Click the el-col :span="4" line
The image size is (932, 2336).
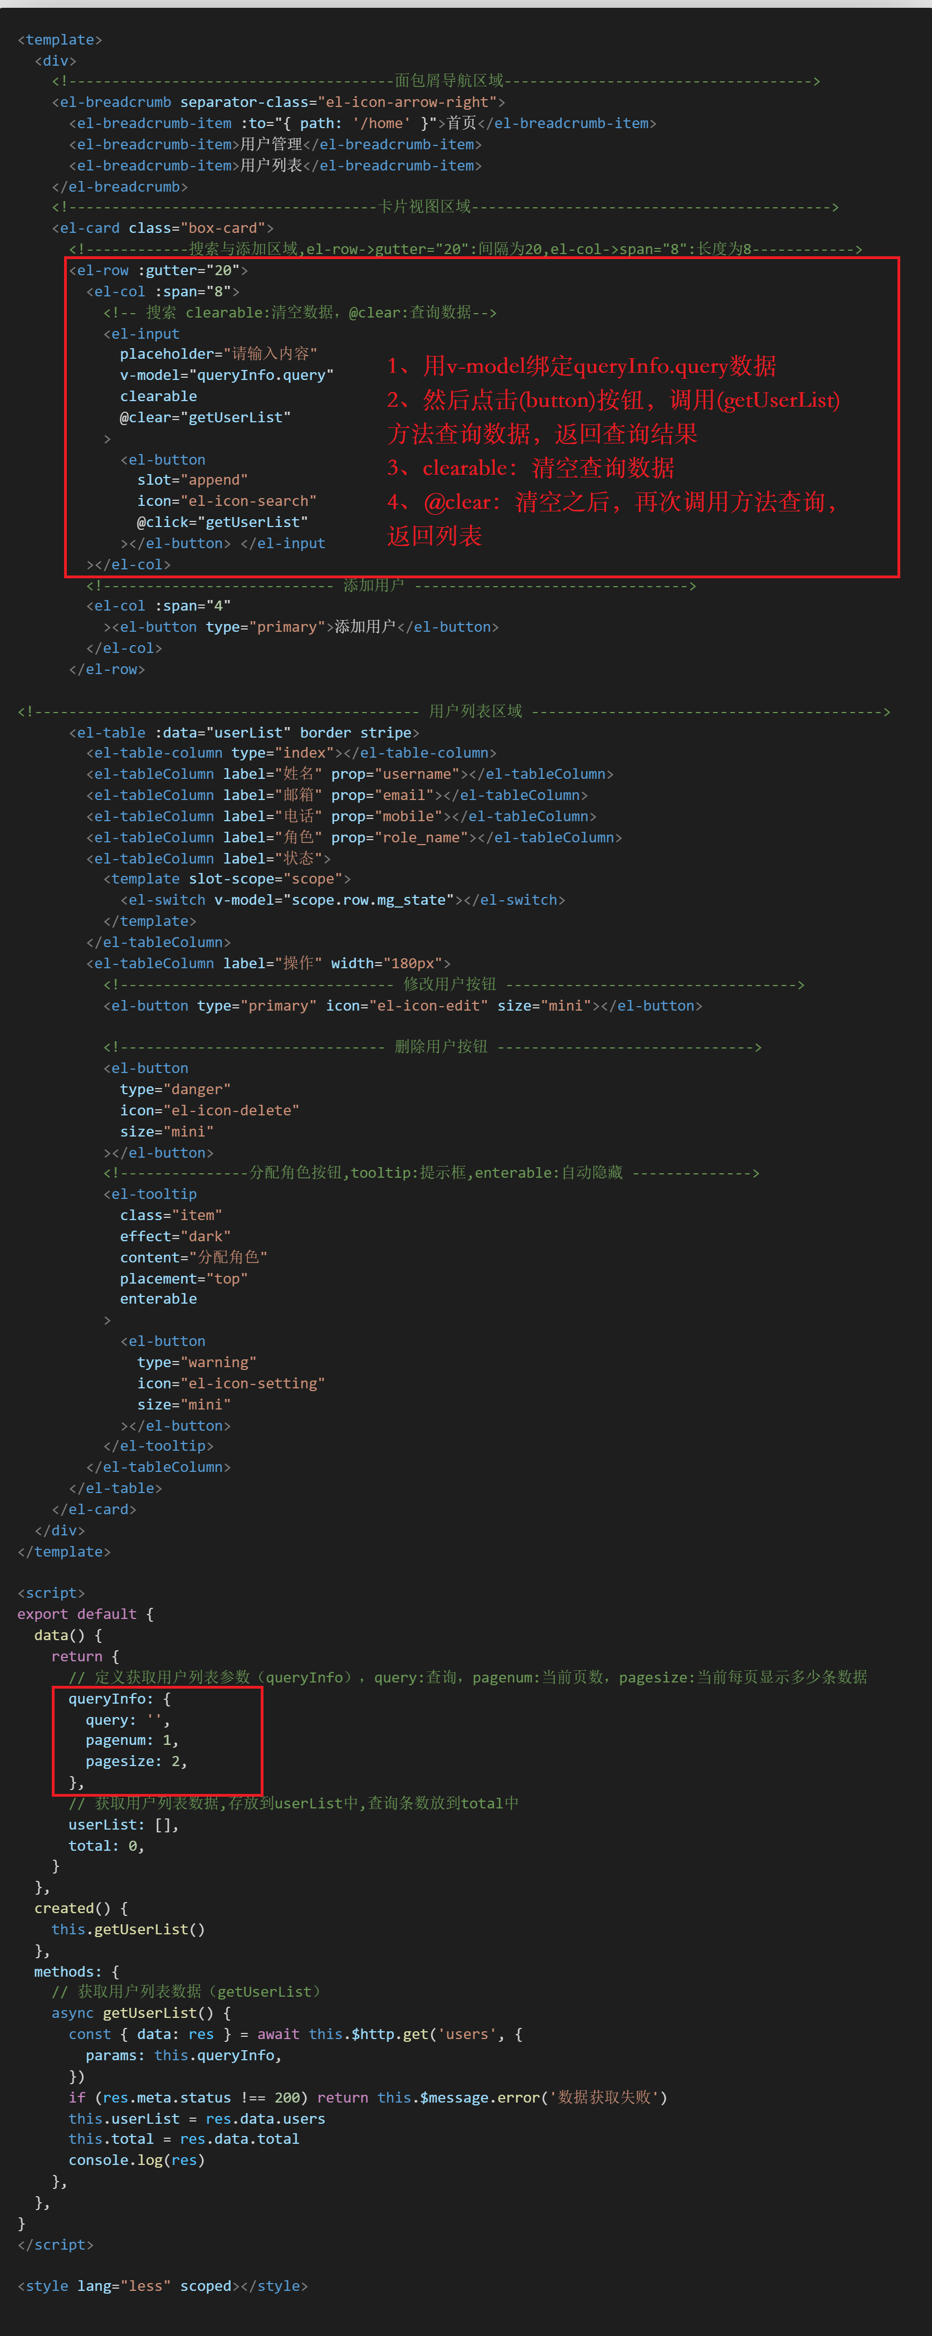pos(159,606)
